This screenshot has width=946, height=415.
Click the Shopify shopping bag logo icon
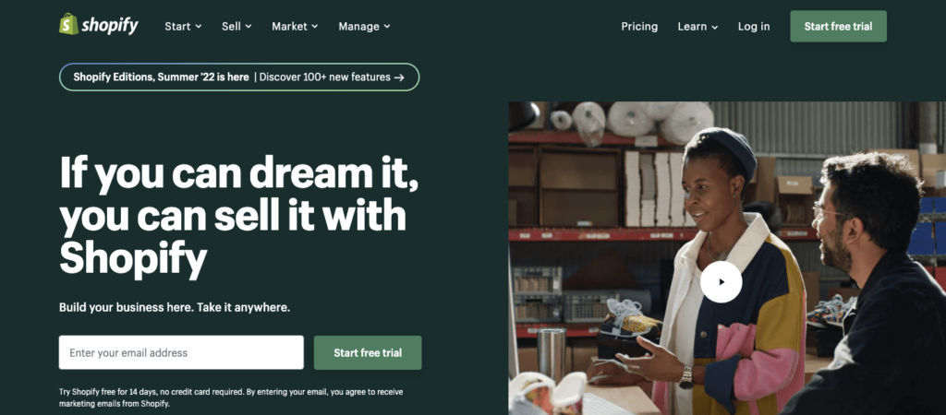68,24
